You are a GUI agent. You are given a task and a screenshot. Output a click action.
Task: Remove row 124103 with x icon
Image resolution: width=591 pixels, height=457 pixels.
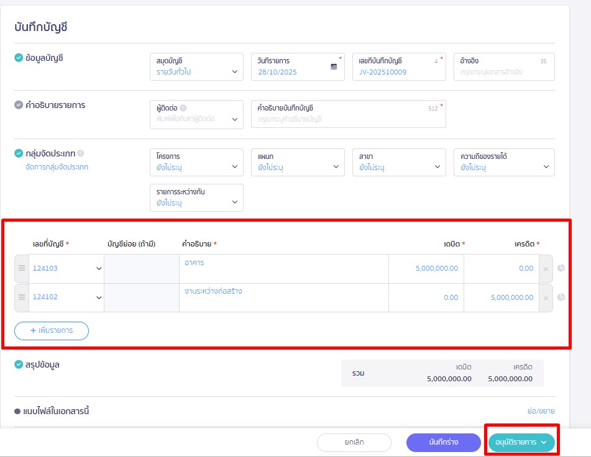click(x=546, y=269)
